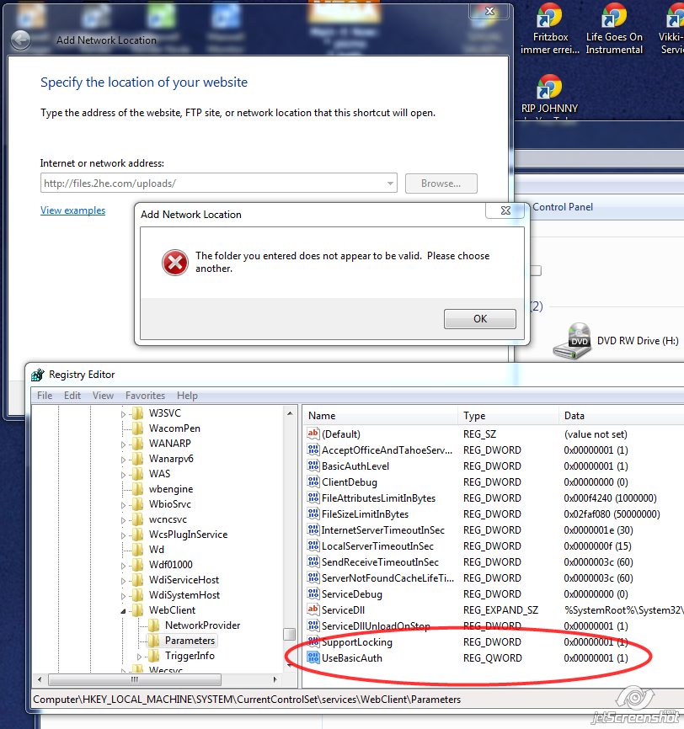Click the View examples link

point(72,210)
